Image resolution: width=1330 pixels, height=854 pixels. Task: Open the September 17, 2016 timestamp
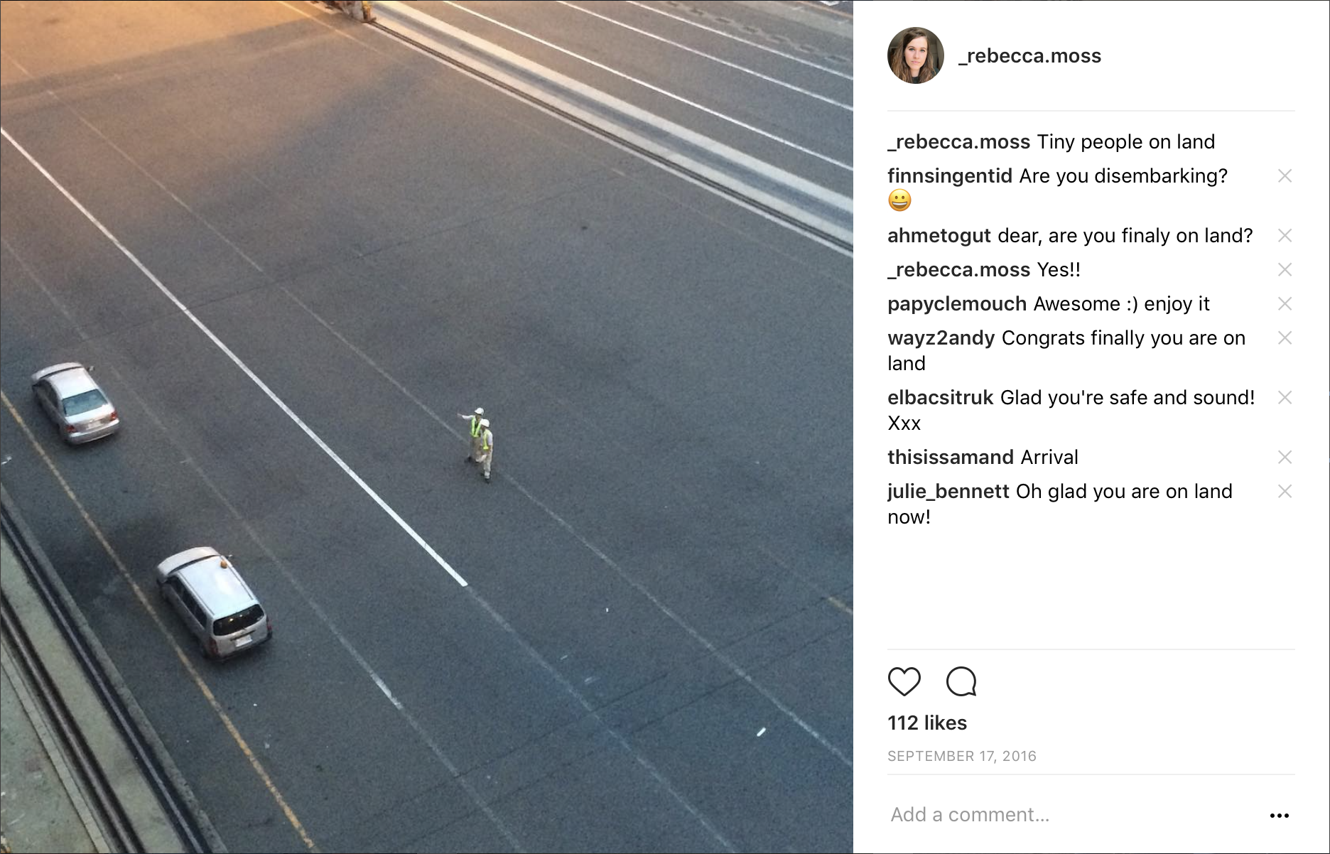(962, 757)
